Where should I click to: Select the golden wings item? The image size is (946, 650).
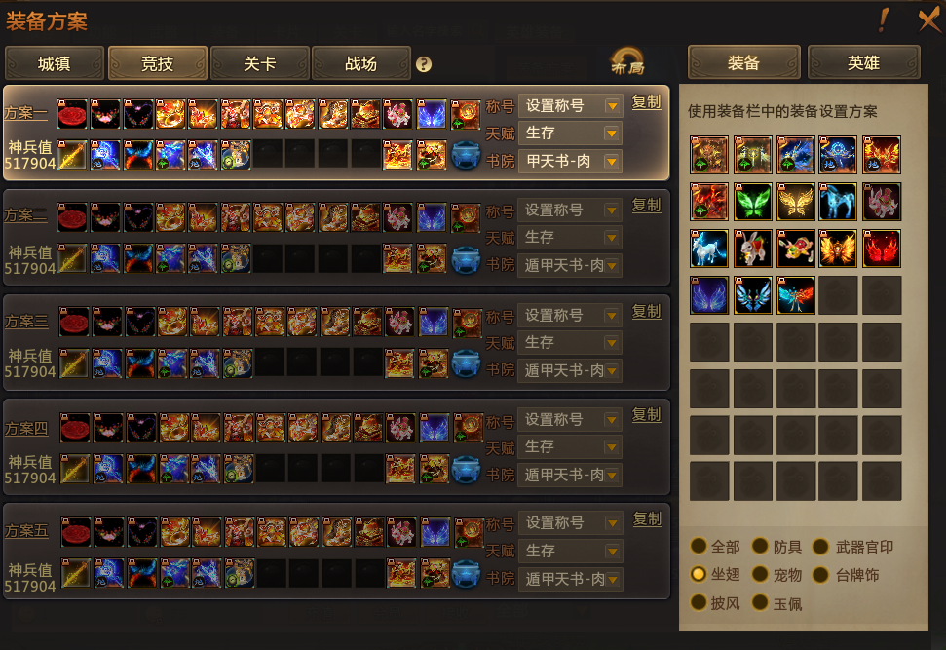(795, 202)
